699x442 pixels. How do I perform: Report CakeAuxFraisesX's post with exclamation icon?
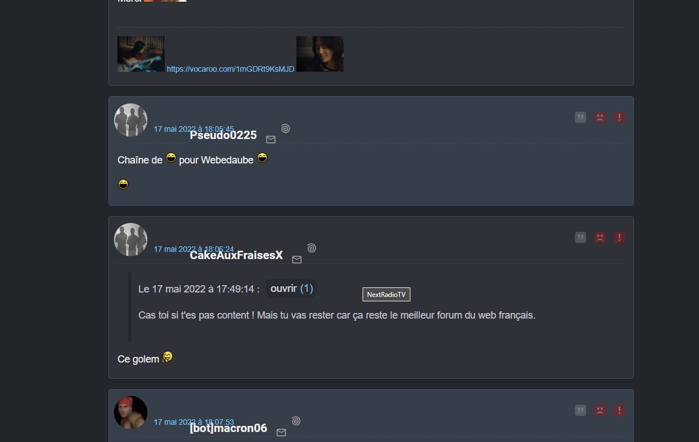(x=619, y=237)
